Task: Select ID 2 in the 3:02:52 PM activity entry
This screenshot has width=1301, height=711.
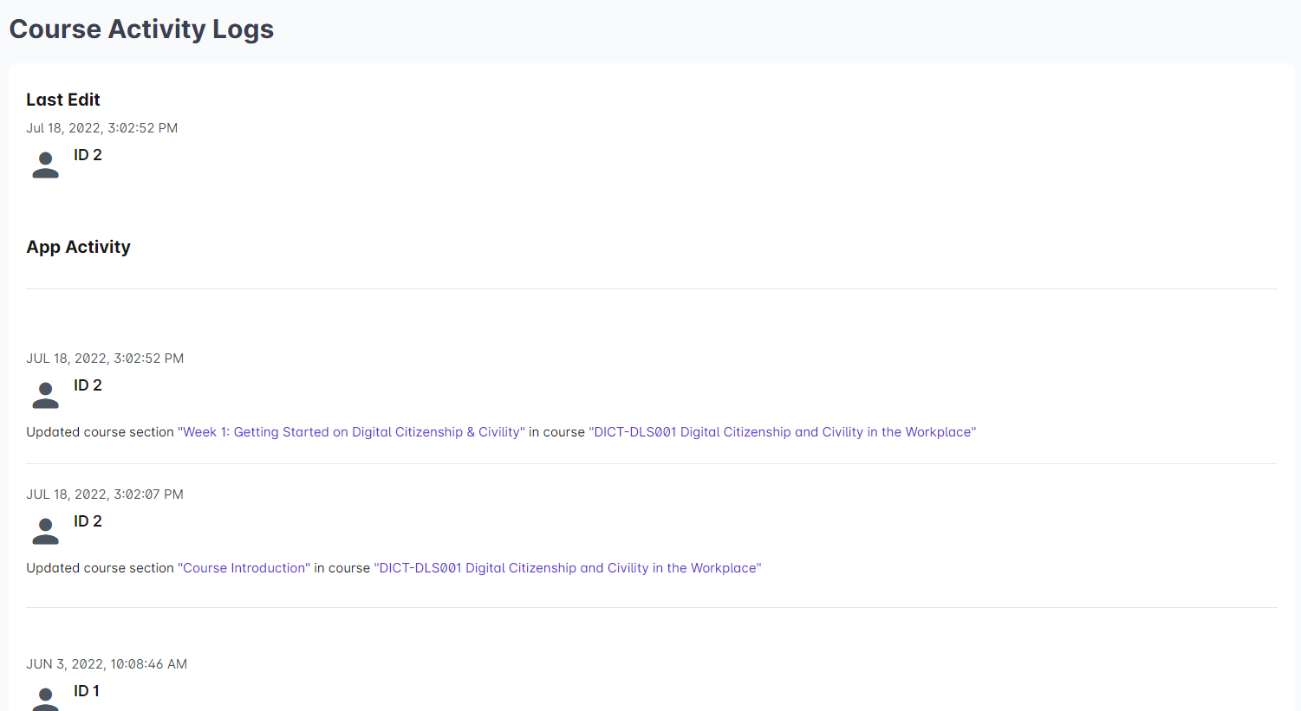Action: [88, 385]
